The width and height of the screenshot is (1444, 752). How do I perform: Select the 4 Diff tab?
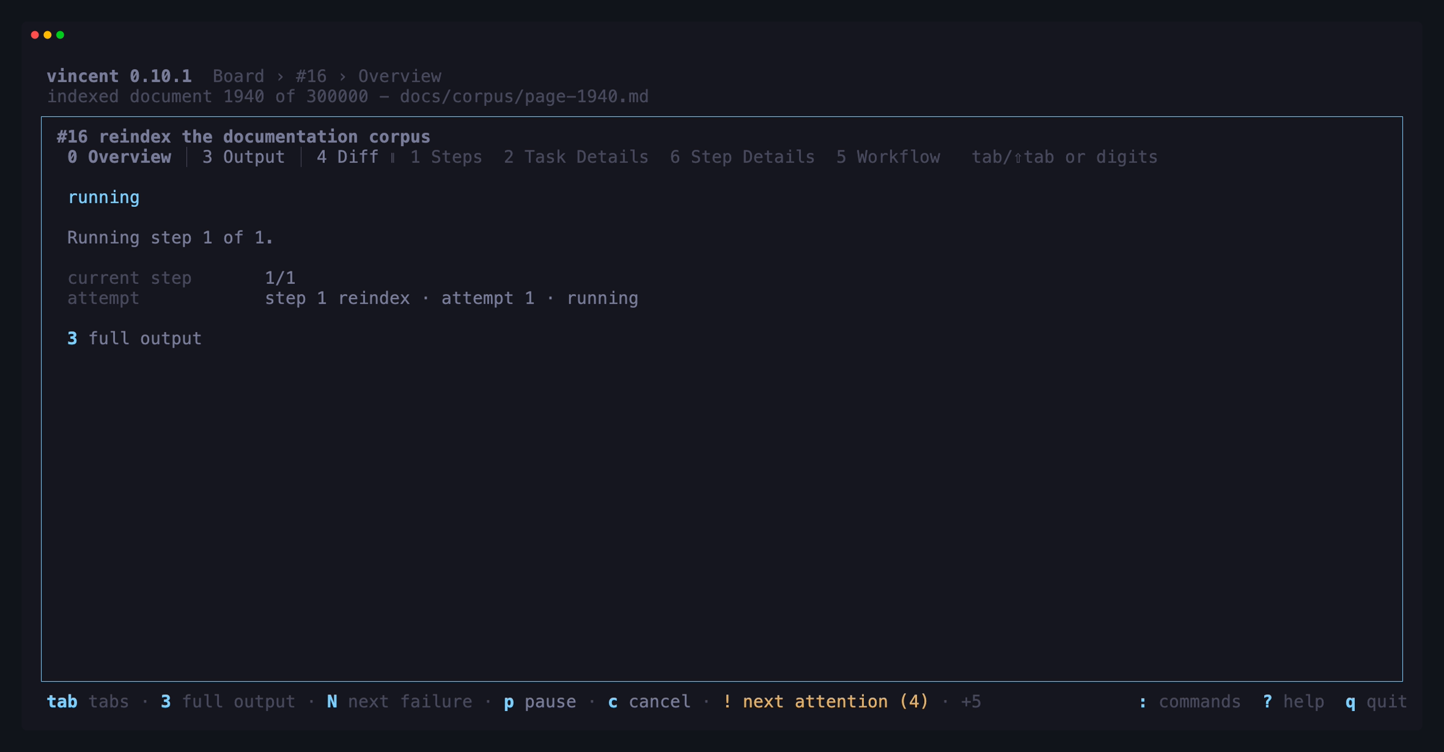[347, 157]
